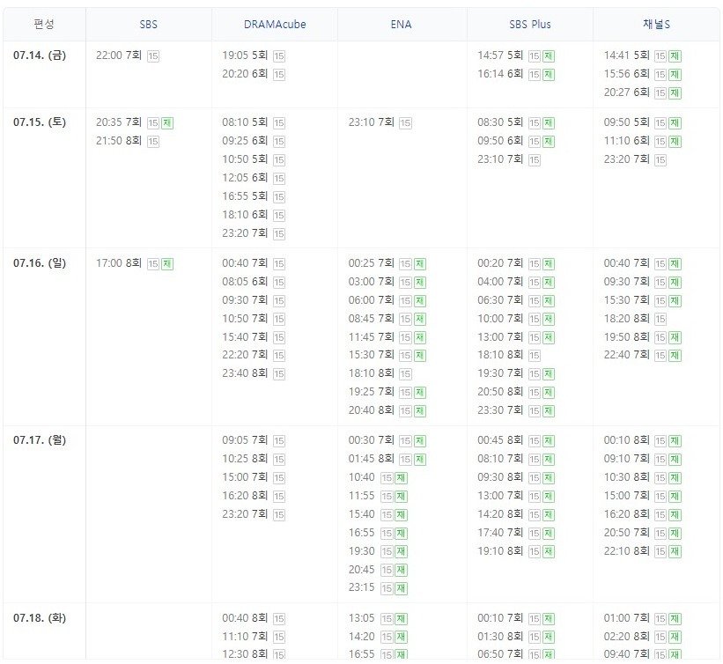Click ENA entry 03:00 7회

click(x=371, y=281)
